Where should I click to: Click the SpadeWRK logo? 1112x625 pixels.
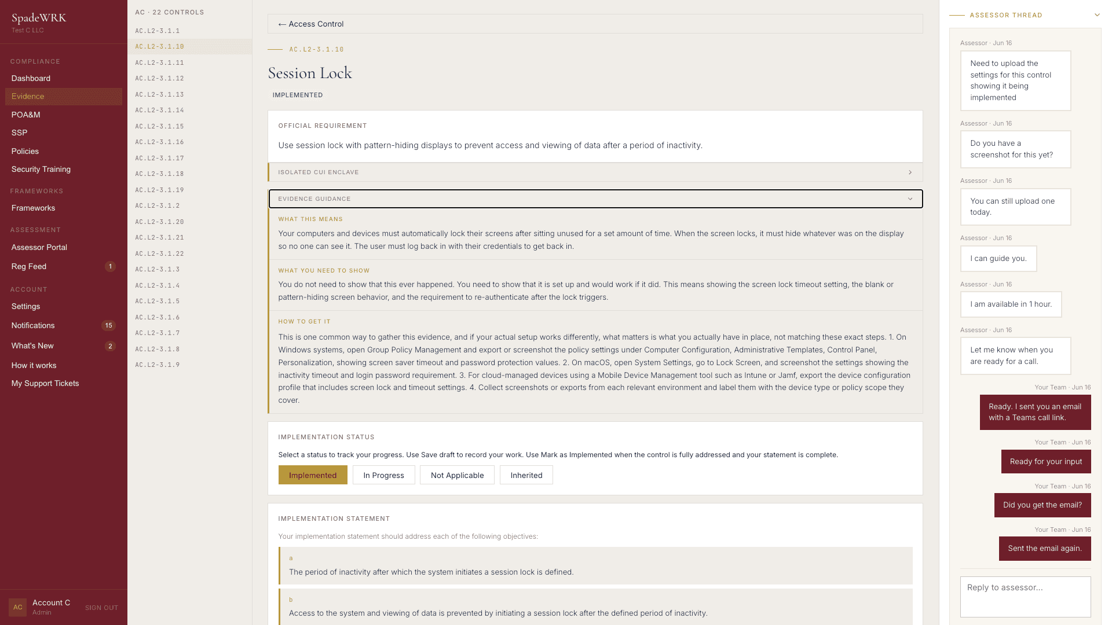[x=39, y=18]
